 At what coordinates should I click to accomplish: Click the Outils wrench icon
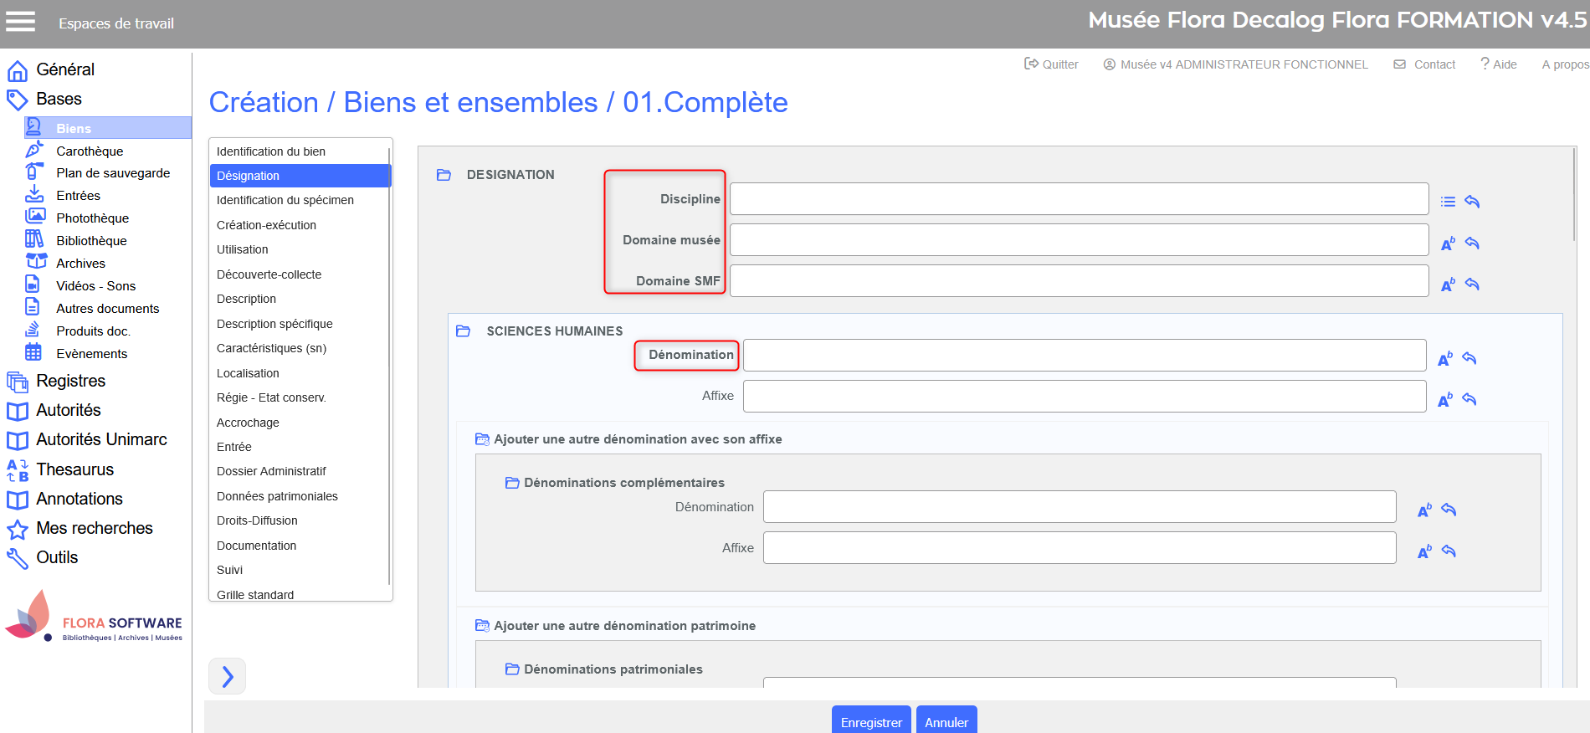point(17,558)
